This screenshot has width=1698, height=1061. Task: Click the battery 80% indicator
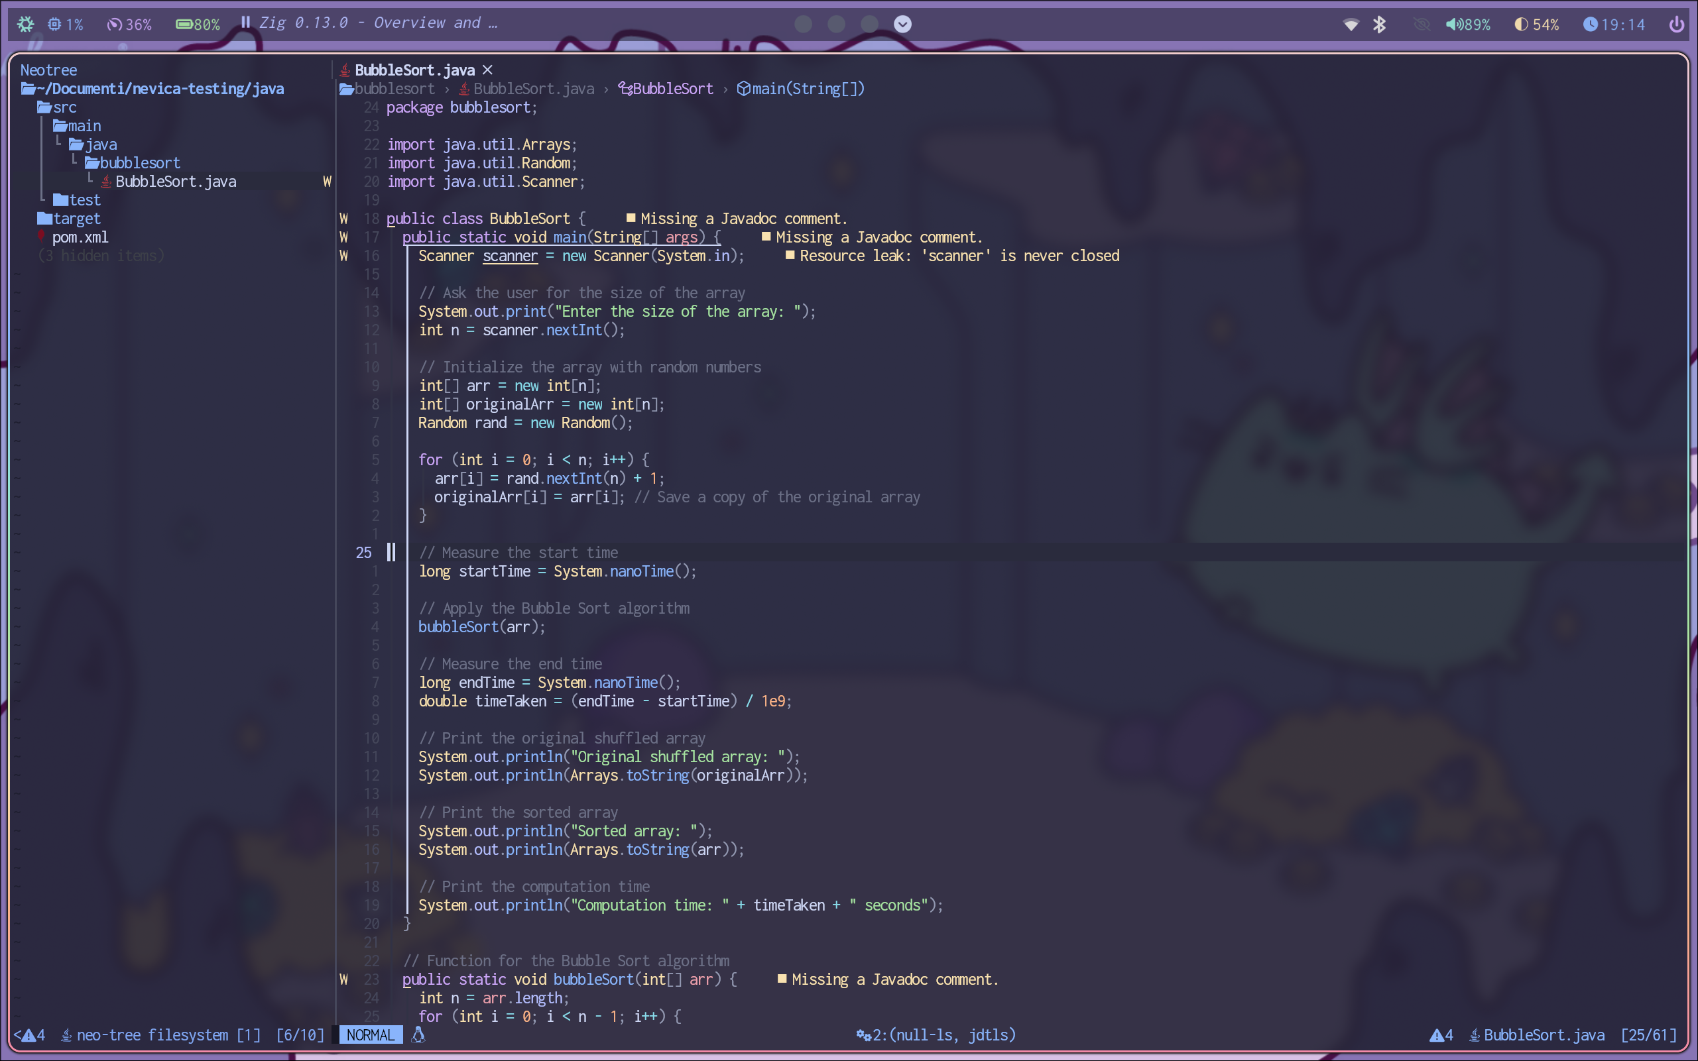pos(197,25)
